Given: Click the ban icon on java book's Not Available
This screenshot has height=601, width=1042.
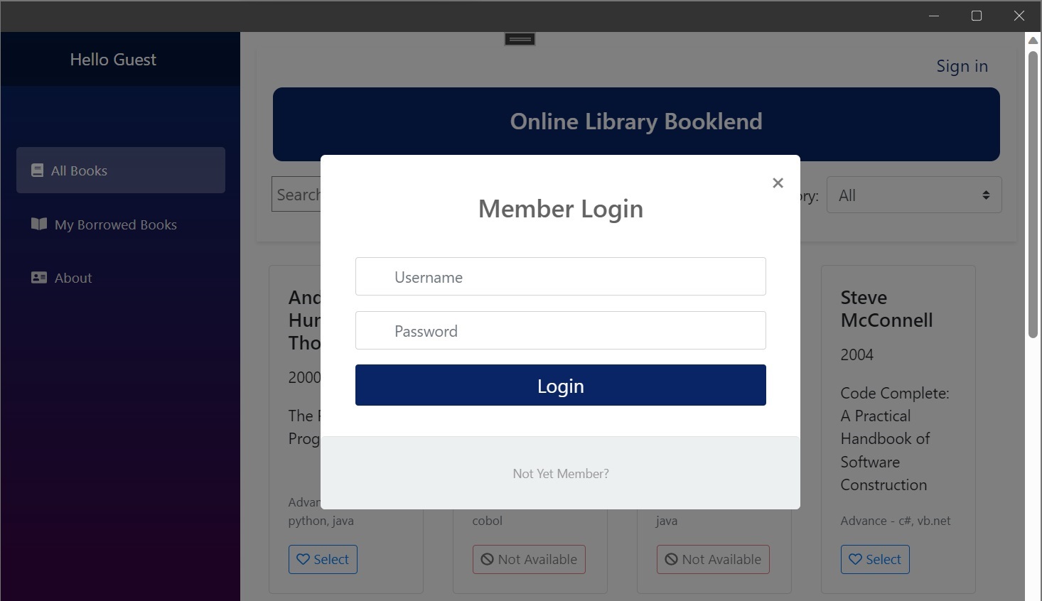Looking at the screenshot, I should pos(671,559).
